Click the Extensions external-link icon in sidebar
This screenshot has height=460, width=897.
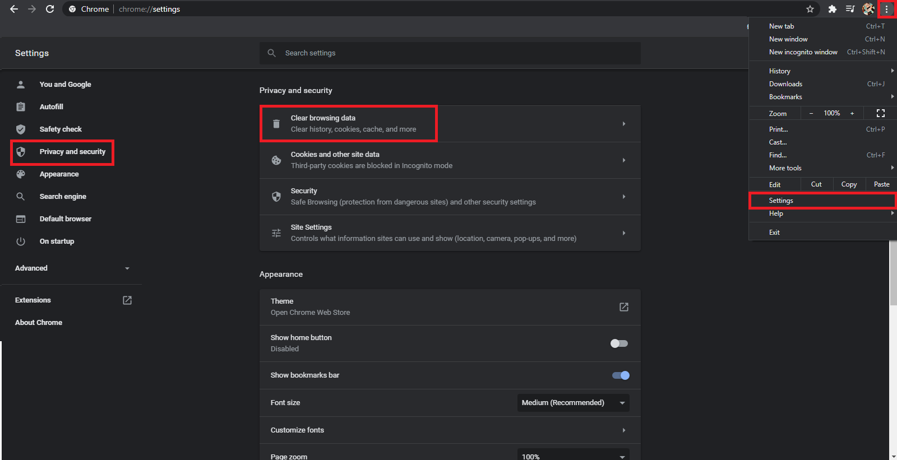[127, 300]
